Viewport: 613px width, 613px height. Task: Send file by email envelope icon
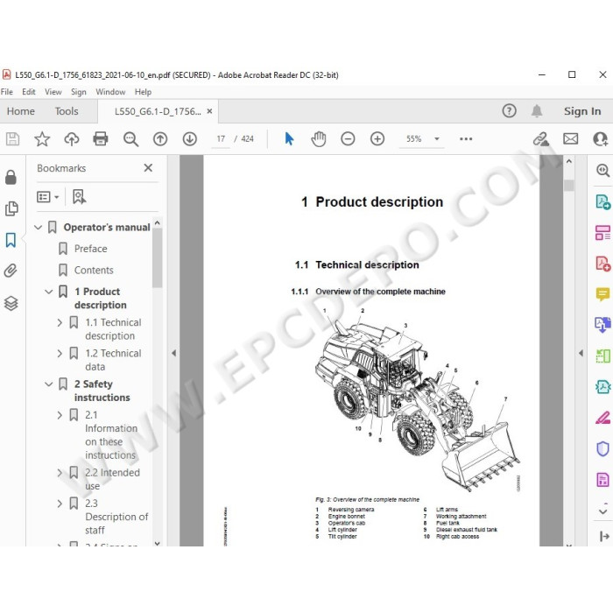(x=570, y=138)
